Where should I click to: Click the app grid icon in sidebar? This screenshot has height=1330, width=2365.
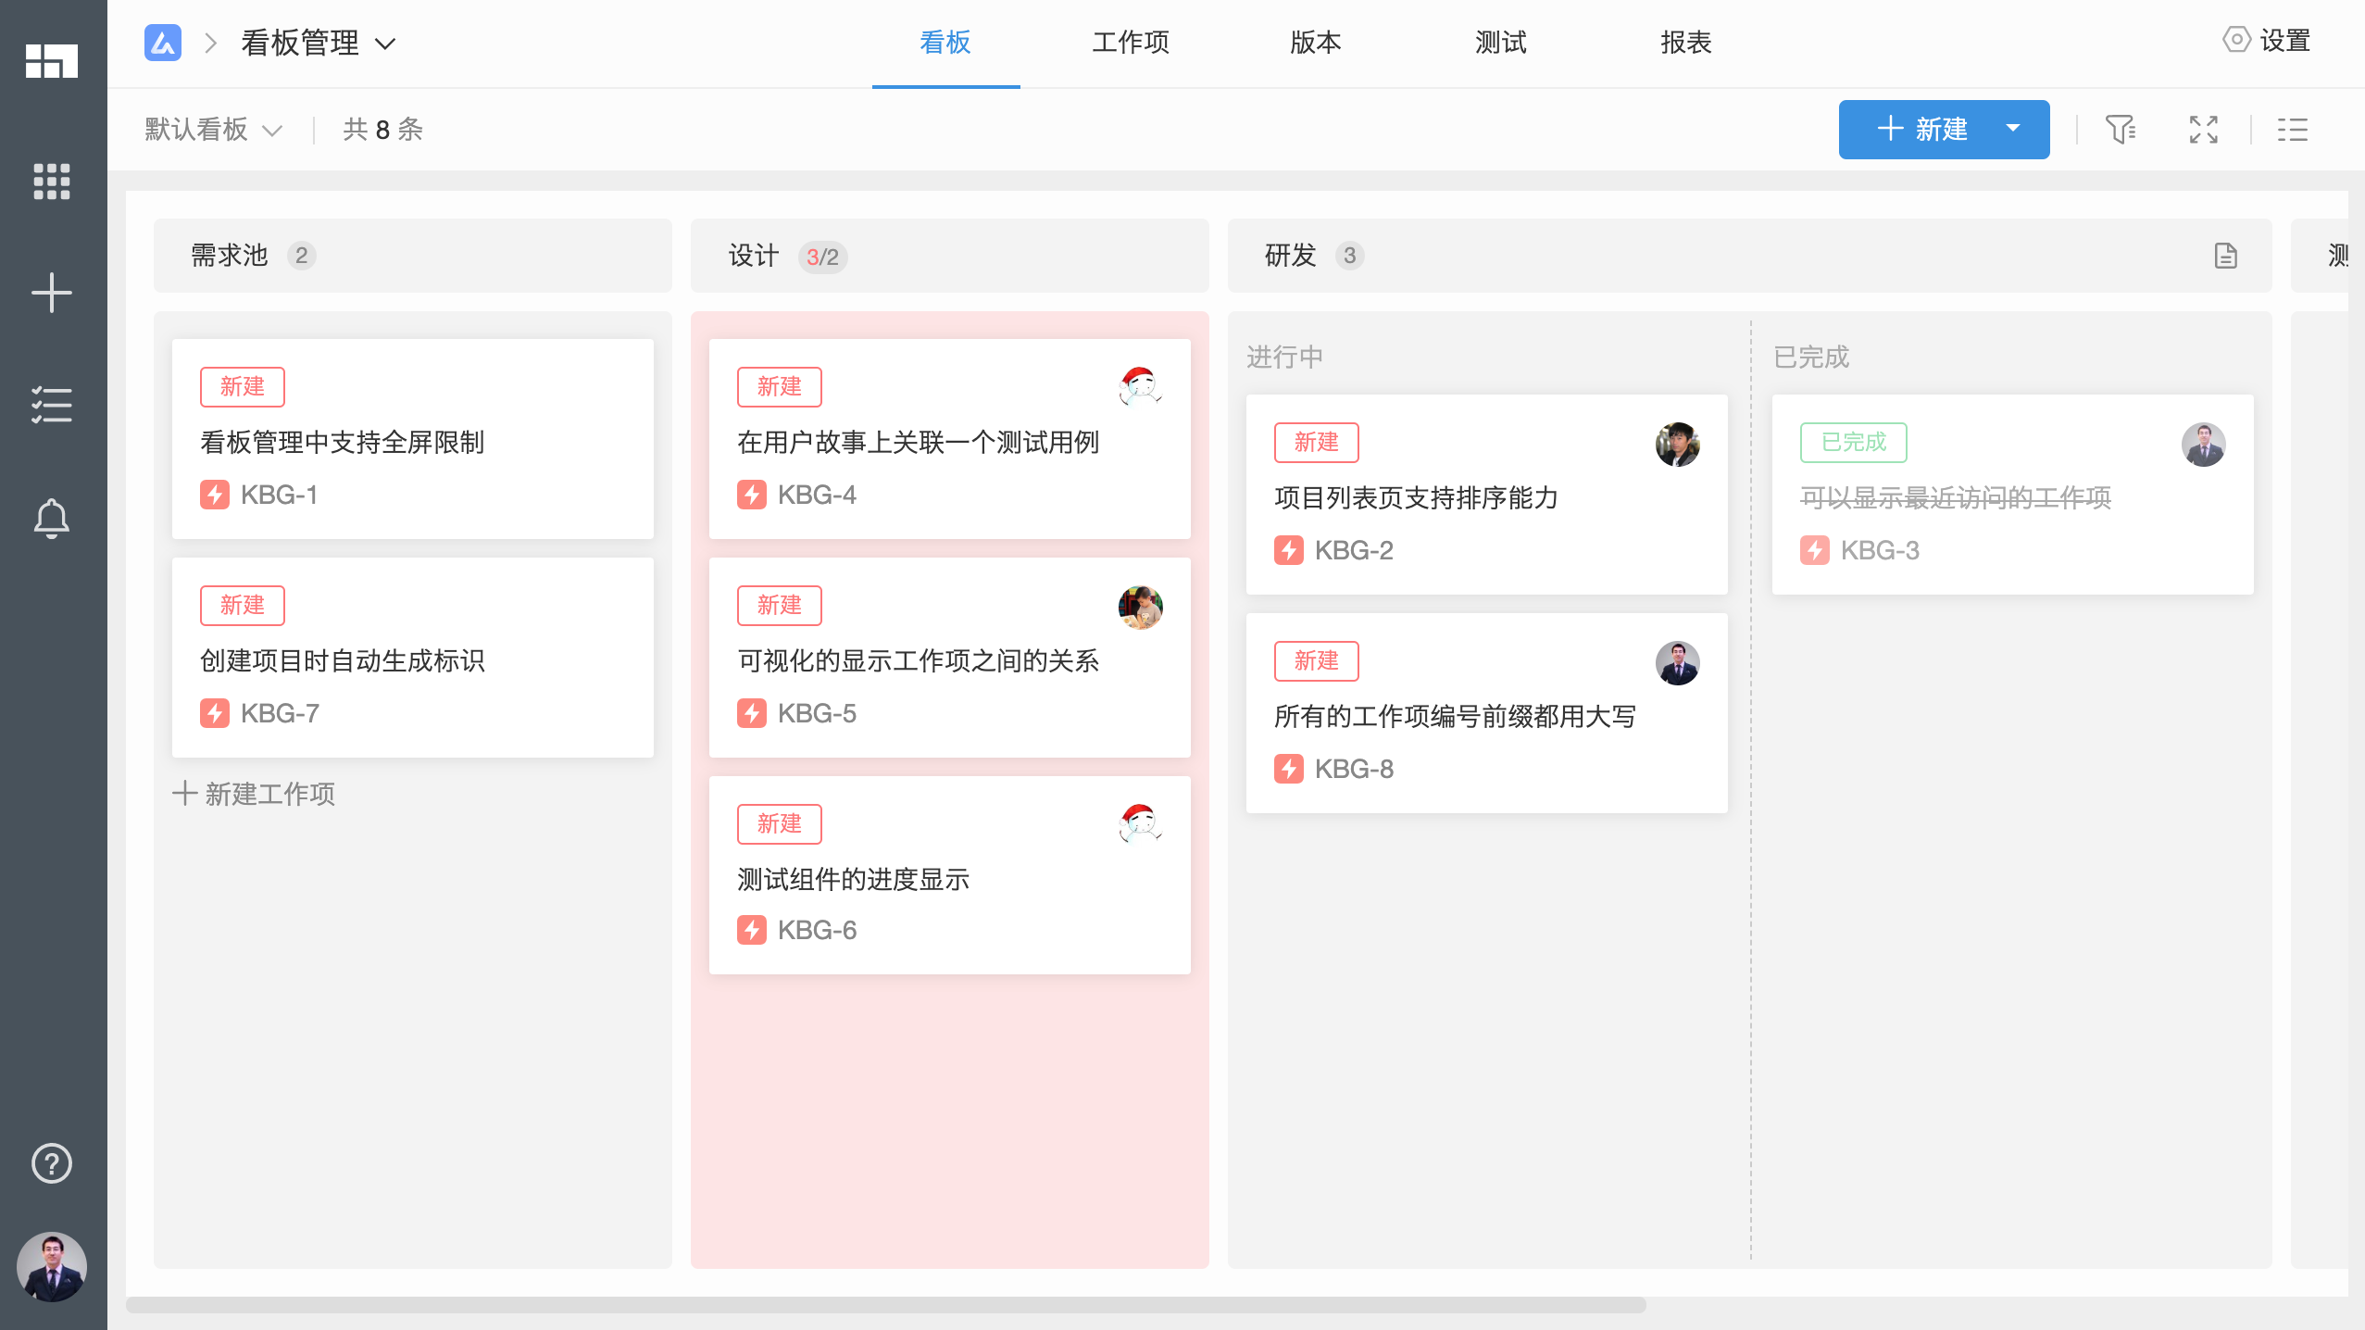[x=52, y=182]
